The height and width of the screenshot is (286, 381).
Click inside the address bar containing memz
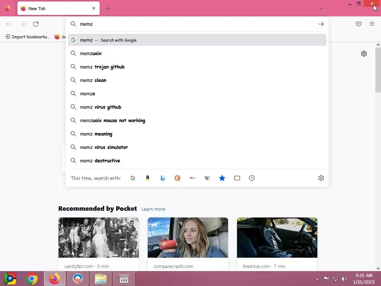197,24
